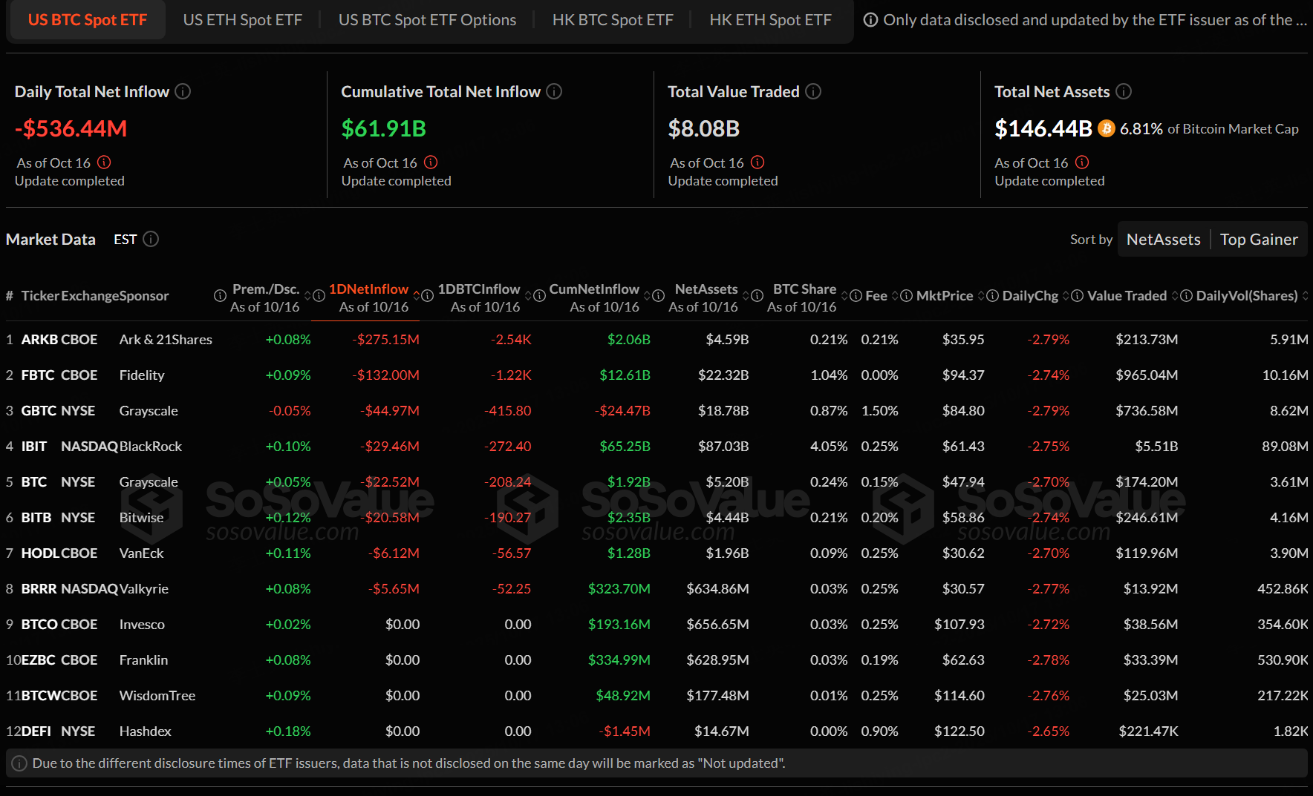Click info icon next to Total Net Assets
The width and height of the screenshot is (1313, 796).
(1124, 91)
